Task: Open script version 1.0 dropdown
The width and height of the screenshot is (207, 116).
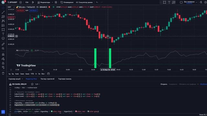Action: [x=37, y=84]
